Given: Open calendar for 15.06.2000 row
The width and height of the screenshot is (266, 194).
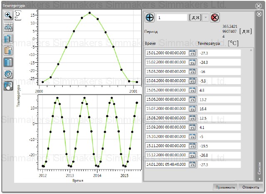Looking at the screenshot, I should [x=192, y=99].
